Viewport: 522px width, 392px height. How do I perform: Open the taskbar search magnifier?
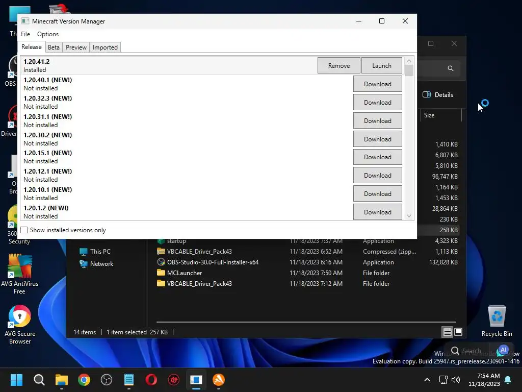pyautogui.click(x=39, y=380)
